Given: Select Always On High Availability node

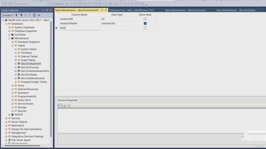Looking at the screenshot, I should coord(27,129).
